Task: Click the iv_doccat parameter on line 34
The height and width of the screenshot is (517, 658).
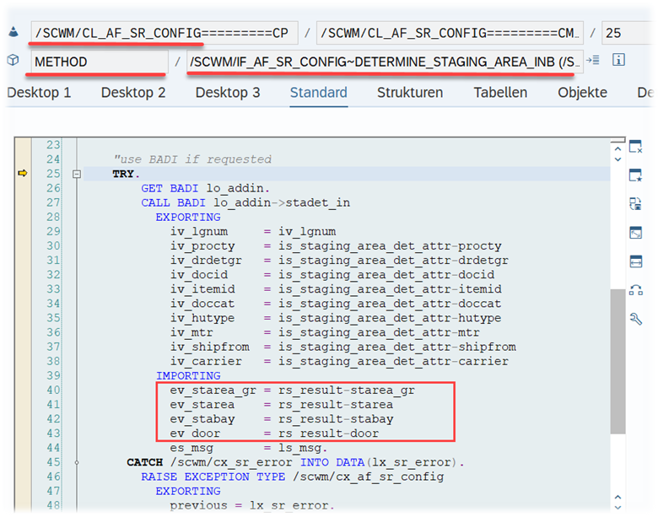Action: click(x=202, y=304)
